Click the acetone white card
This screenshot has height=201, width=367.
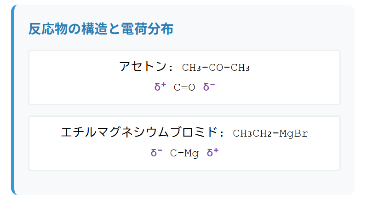tap(184, 77)
